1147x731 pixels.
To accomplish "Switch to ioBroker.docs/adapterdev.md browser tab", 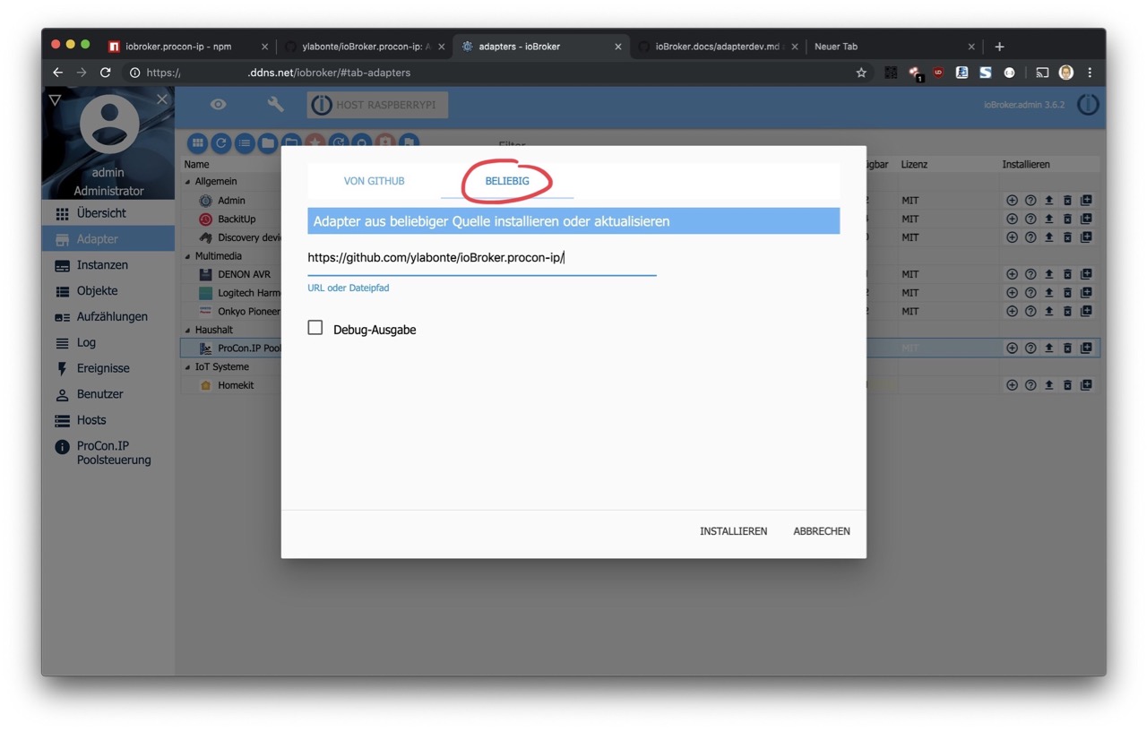I will tap(720, 47).
